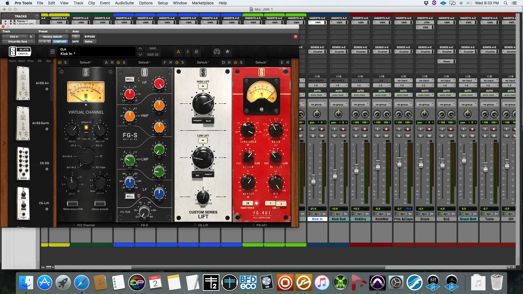This screenshot has height=294, width=523.
Task: Open info for AirEQ Air module
Action: pyautogui.click(x=47, y=89)
